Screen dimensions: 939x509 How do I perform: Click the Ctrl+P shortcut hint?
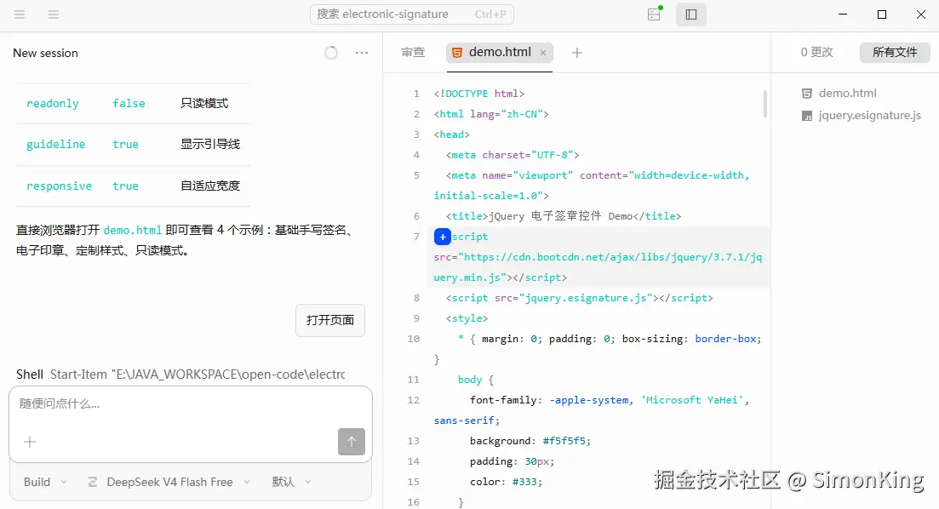click(x=490, y=14)
